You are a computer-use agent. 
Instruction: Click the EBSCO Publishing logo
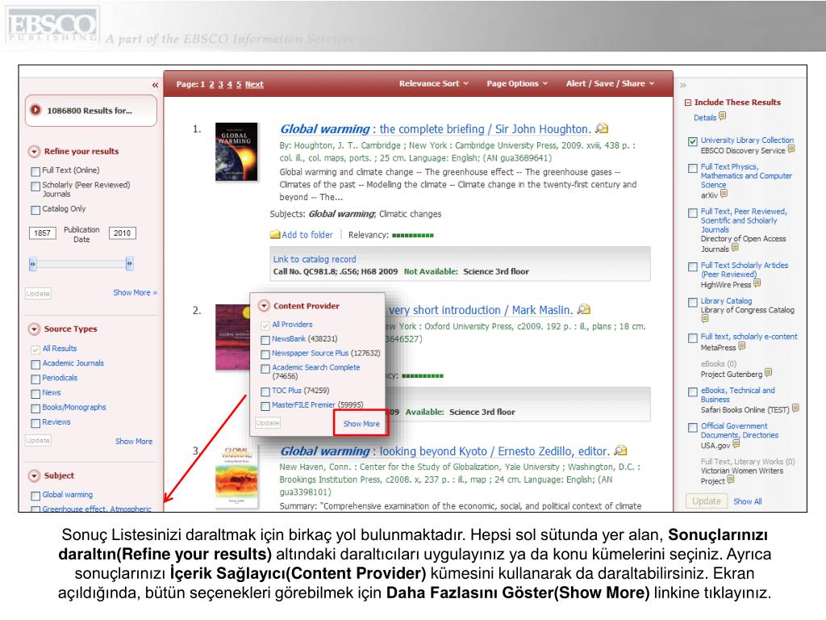[x=52, y=25]
